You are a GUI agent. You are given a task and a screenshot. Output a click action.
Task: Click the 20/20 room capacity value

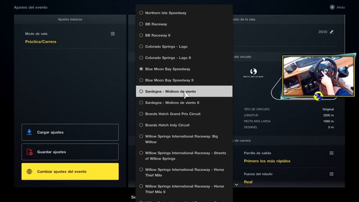coord(323,32)
